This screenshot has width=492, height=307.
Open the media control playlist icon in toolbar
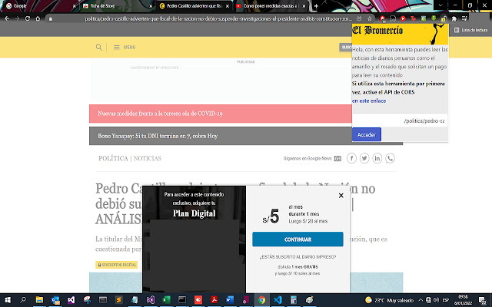pyautogui.click(x=464, y=18)
